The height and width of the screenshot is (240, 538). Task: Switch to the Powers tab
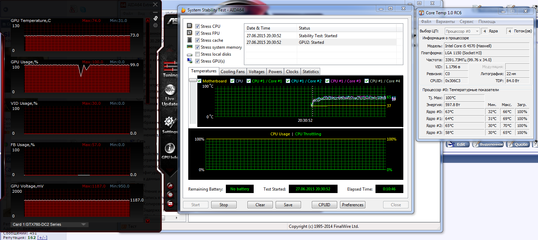275,72
